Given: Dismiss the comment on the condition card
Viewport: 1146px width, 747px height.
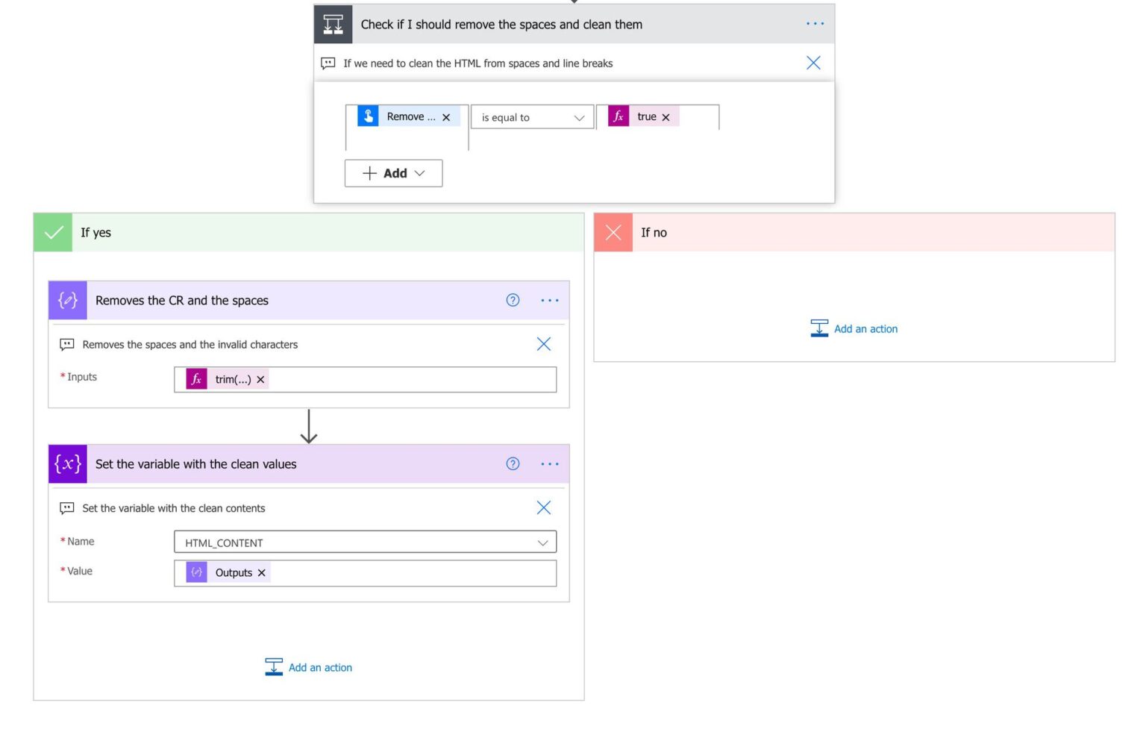Looking at the screenshot, I should 812,63.
